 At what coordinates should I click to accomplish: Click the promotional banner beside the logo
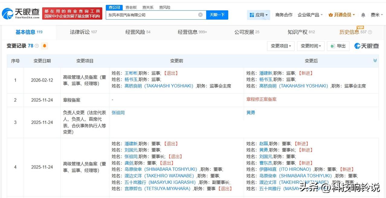click(x=72, y=14)
